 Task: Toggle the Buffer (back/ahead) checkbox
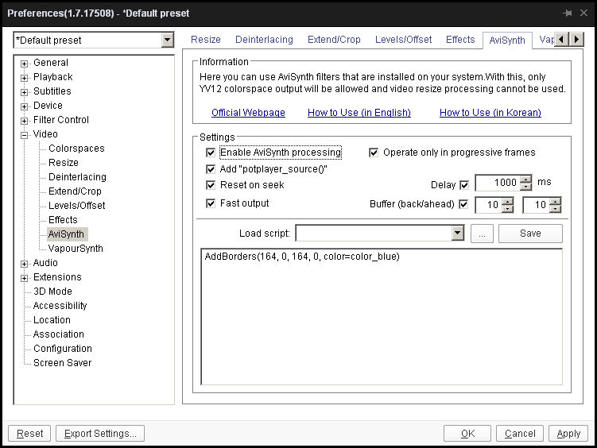(x=463, y=204)
